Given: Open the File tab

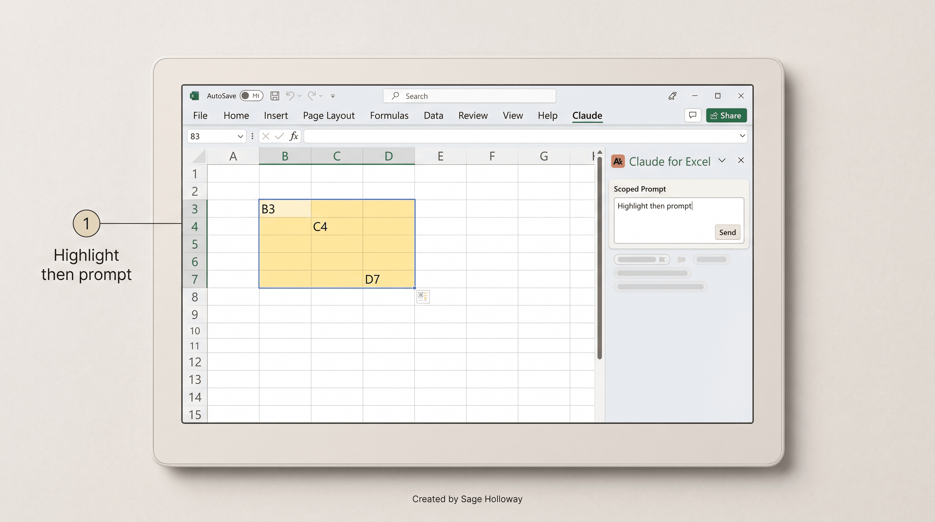Looking at the screenshot, I should point(200,116).
